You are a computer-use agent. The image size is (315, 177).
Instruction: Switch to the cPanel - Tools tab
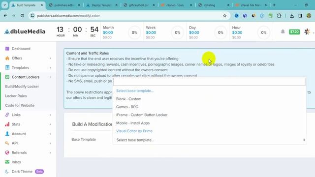pos(175,5)
